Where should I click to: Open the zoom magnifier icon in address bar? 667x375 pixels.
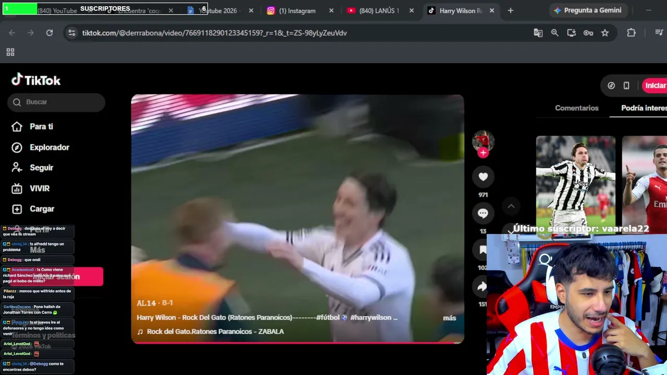click(x=555, y=33)
